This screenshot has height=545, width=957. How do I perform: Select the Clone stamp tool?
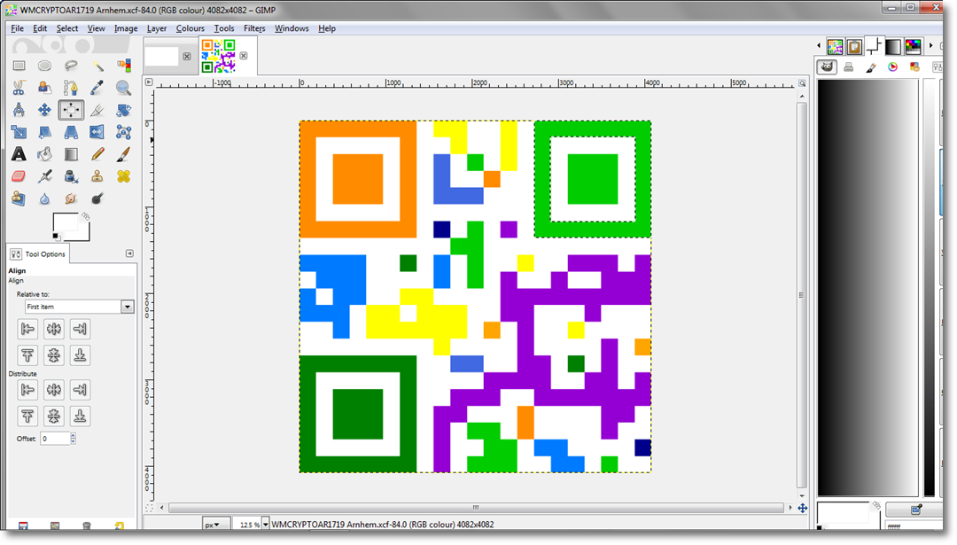97,176
